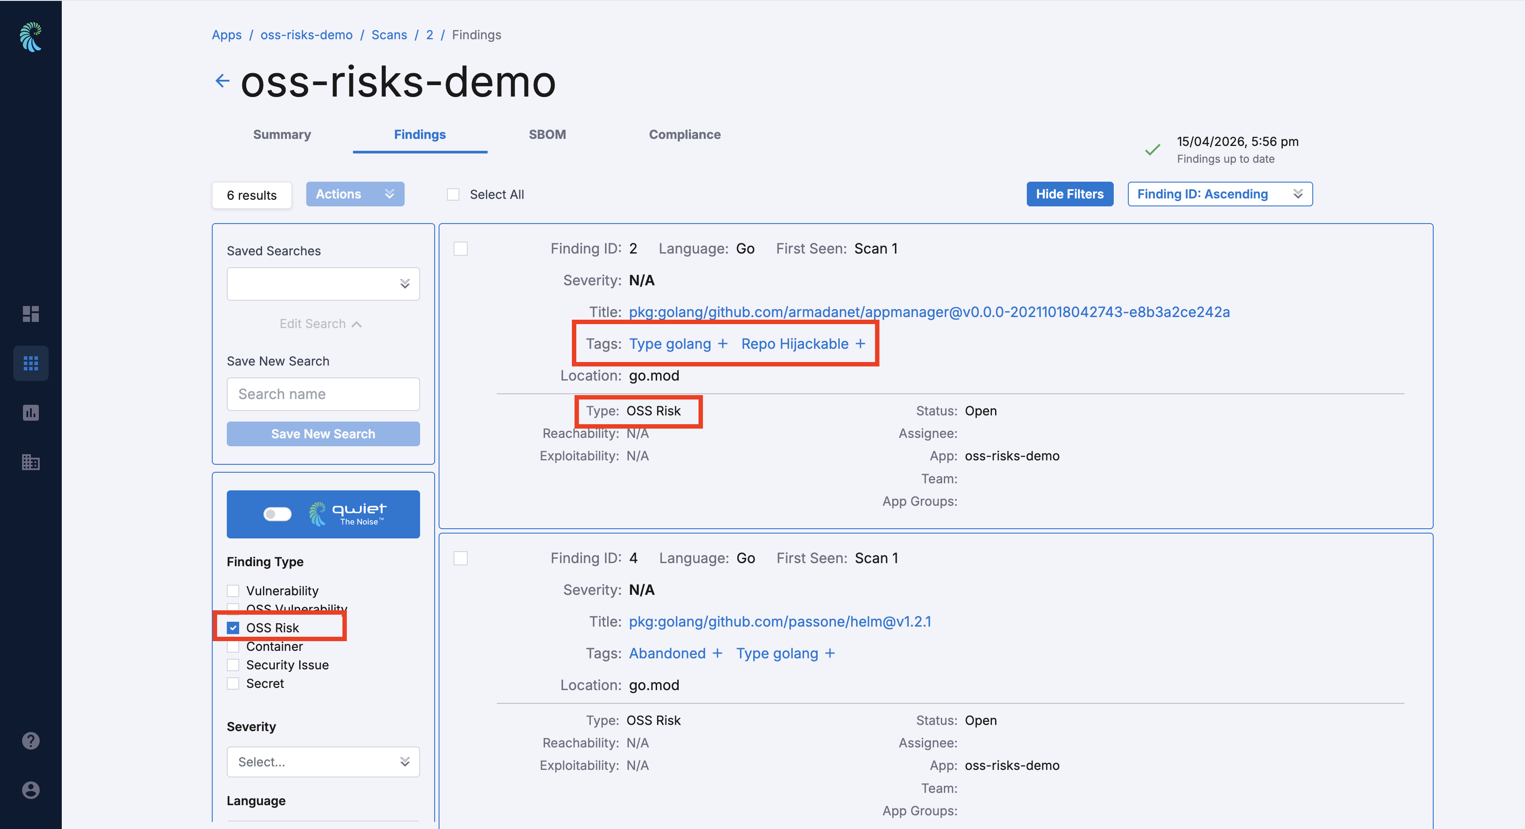The width and height of the screenshot is (1525, 829).
Task: Check the Secret finding type checkbox
Action: 233,683
